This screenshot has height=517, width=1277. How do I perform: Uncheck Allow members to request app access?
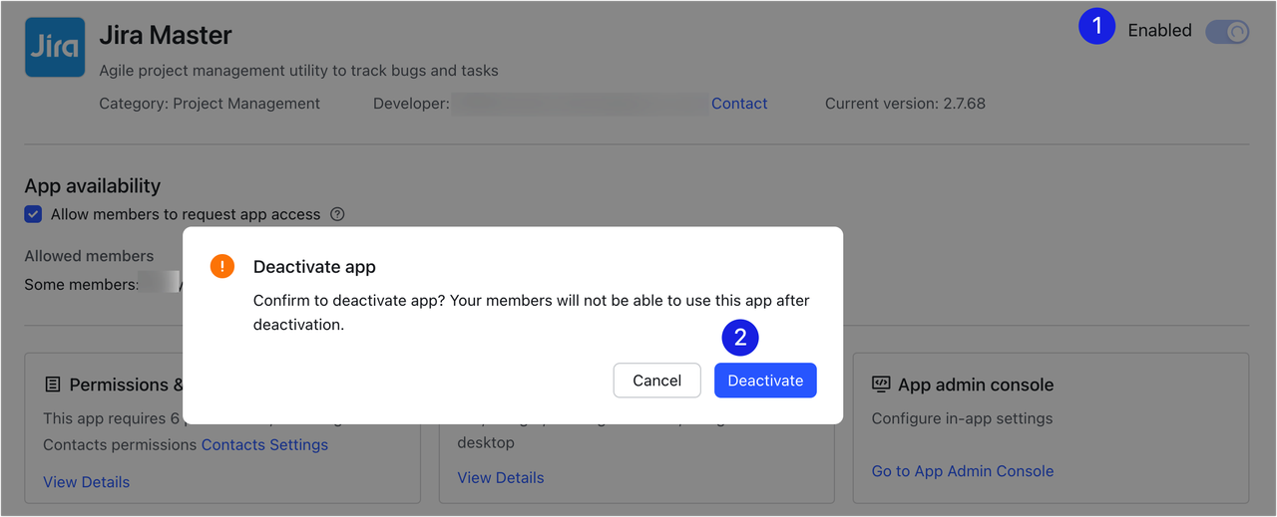34,214
